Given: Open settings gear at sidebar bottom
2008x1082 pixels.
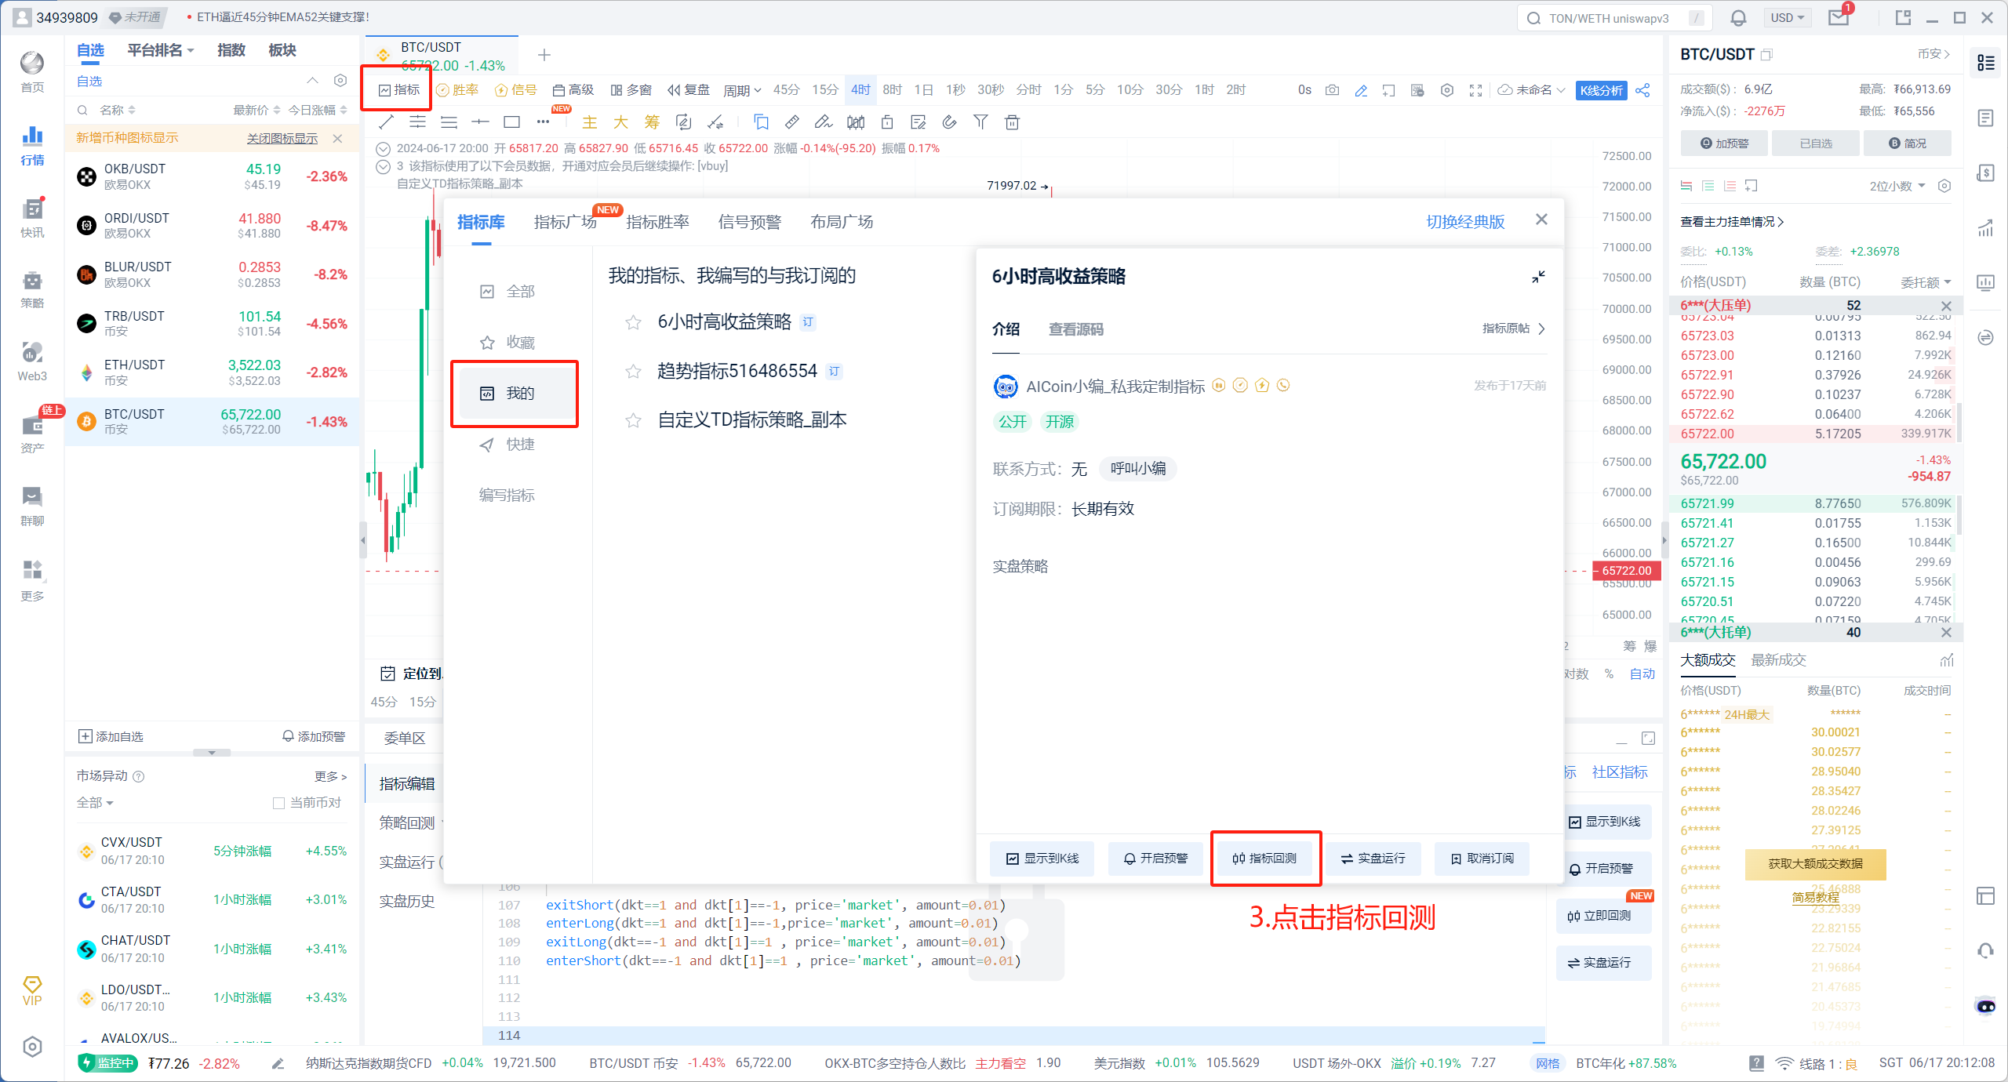Looking at the screenshot, I should [x=32, y=1047].
